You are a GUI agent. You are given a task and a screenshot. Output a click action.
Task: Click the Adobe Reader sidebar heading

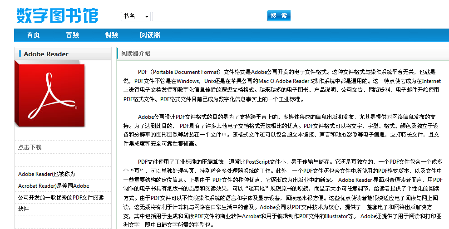click(x=46, y=54)
